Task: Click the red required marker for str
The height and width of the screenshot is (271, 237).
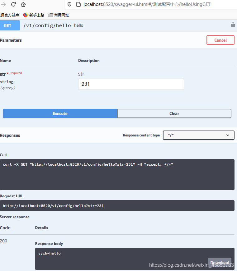Action: pos(16,73)
